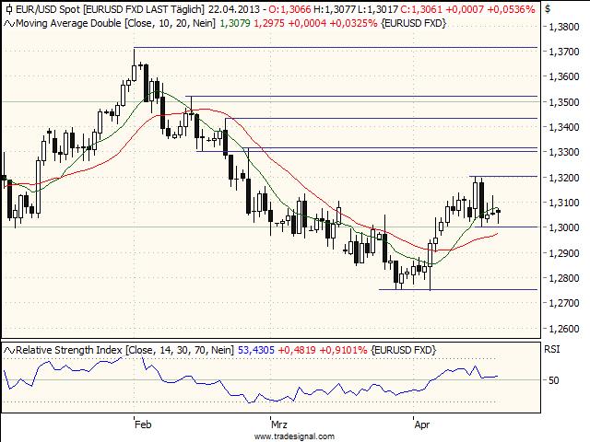The height and width of the screenshot is (442, 590).
Task: Click the 1,3200 price axis label
Action: coord(563,178)
